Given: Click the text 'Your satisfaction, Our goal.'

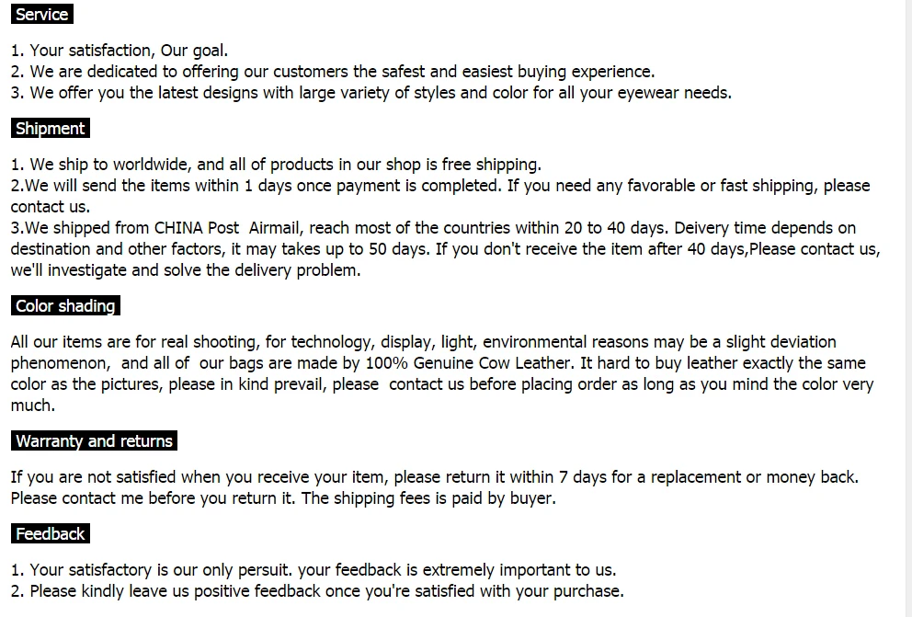Looking at the screenshot, I should click(x=129, y=51).
